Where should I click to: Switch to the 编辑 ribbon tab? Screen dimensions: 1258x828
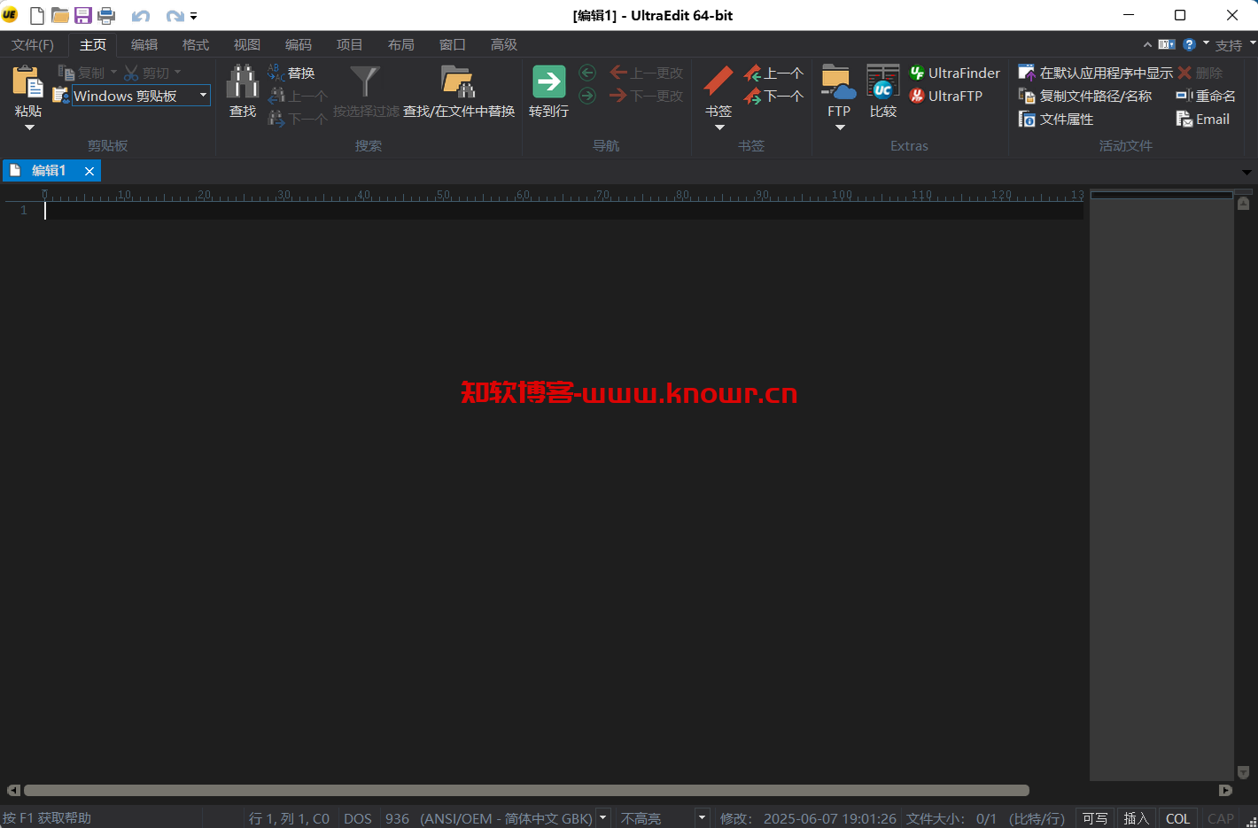[x=144, y=44]
